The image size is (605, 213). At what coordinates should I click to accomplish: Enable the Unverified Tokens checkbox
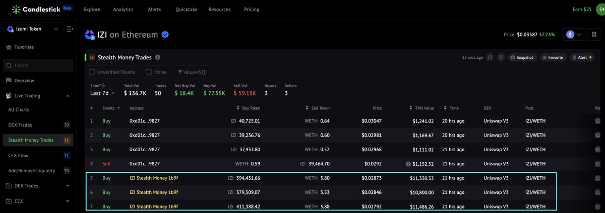92,72
